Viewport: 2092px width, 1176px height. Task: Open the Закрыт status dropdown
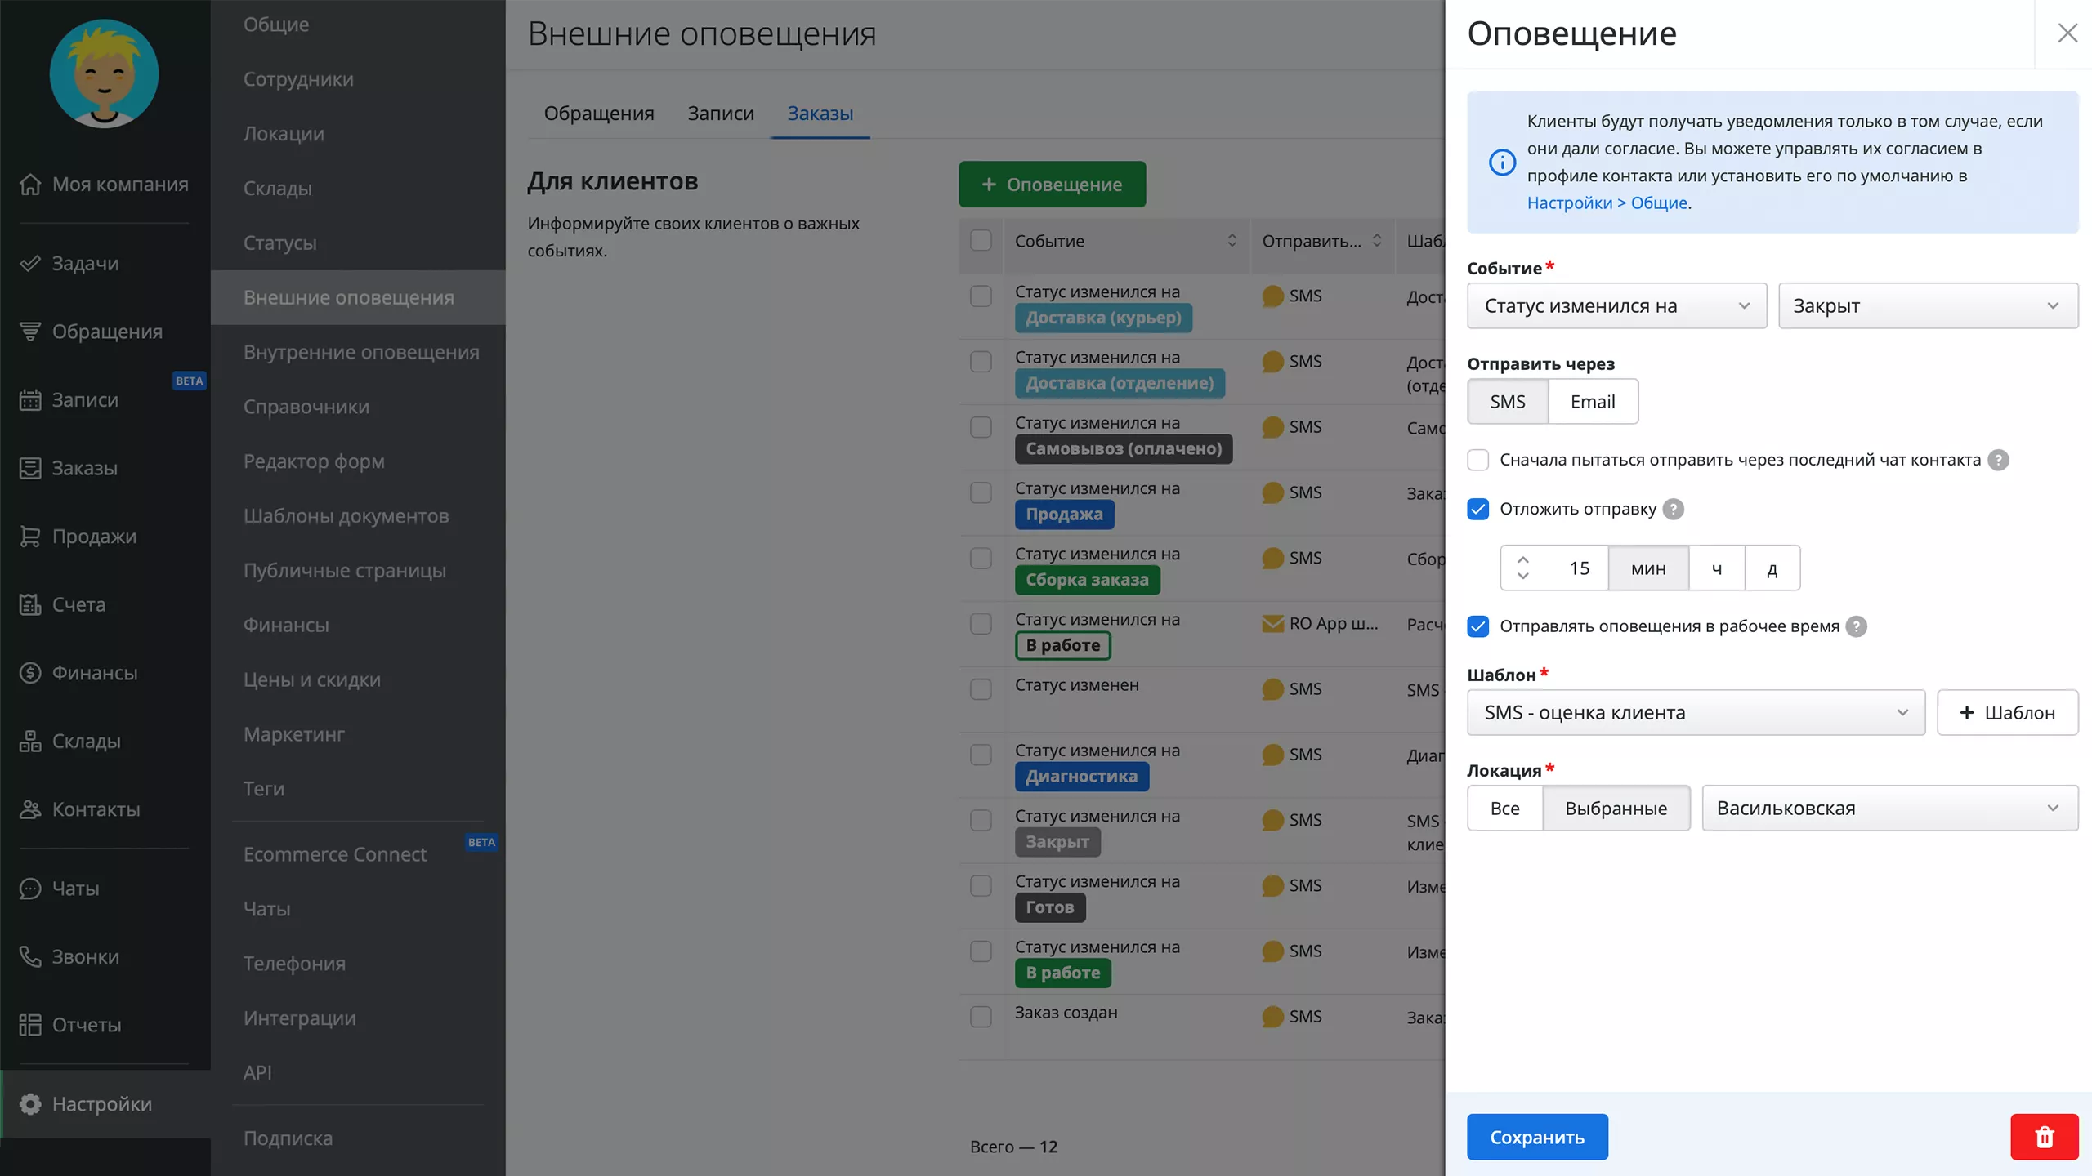(1926, 305)
